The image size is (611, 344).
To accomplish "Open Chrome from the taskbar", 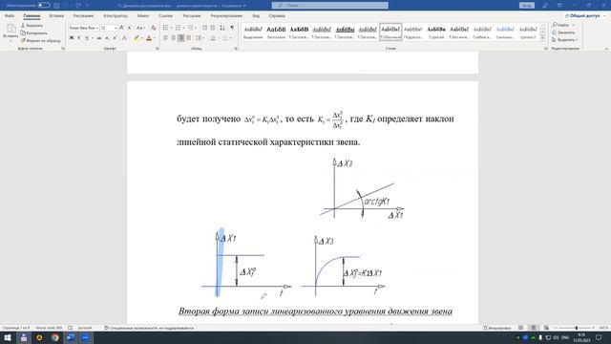I will [55, 337].
